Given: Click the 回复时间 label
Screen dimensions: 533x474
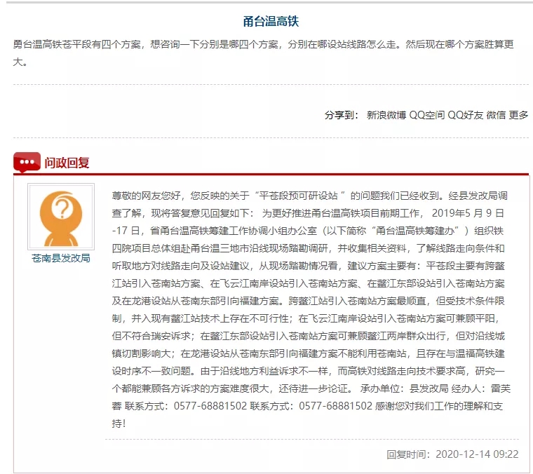Looking at the screenshot, I should tap(409, 454).
